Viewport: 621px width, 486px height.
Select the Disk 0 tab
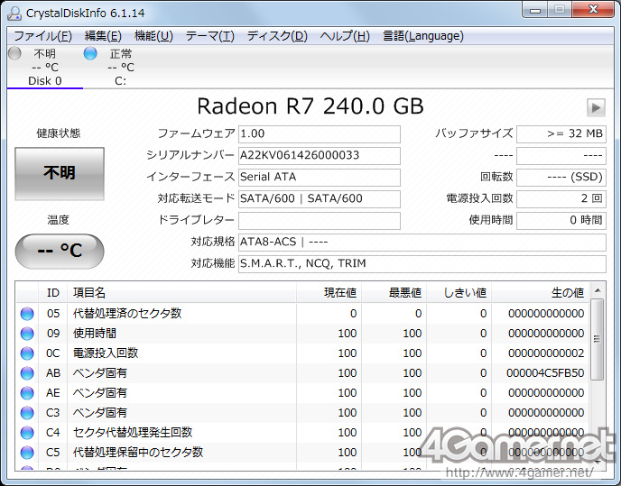(45, 80)
